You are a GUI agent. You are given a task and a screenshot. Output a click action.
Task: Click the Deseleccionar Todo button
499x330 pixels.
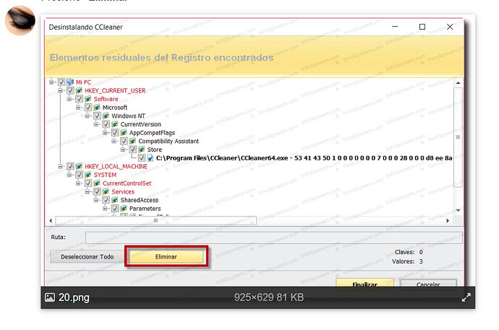(x=87, y=256)
